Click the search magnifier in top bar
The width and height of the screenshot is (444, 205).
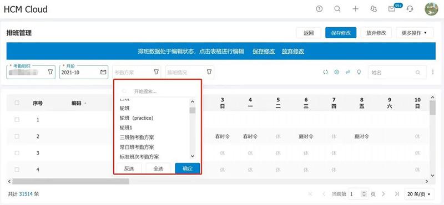coord(337,9)
